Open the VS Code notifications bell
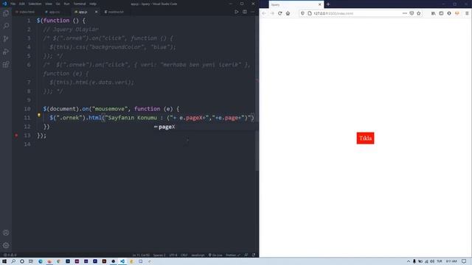 pyautogui.click(x=254, y=255)
